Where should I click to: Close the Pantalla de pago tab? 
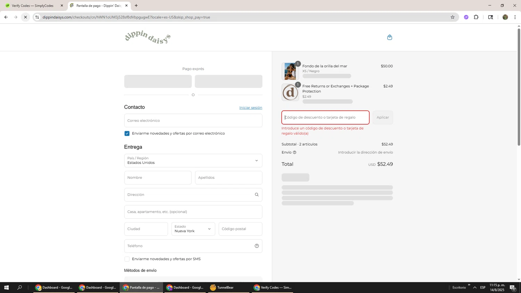pos(126,6)
